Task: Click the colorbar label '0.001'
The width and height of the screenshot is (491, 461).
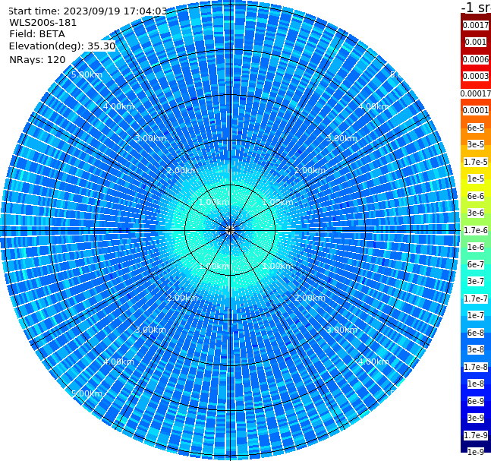Action: tap(476, 42)
